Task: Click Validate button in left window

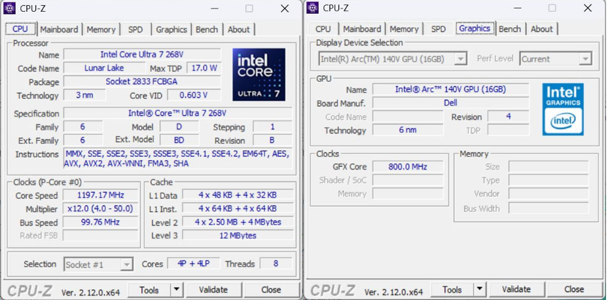Action: click(213, 290)
